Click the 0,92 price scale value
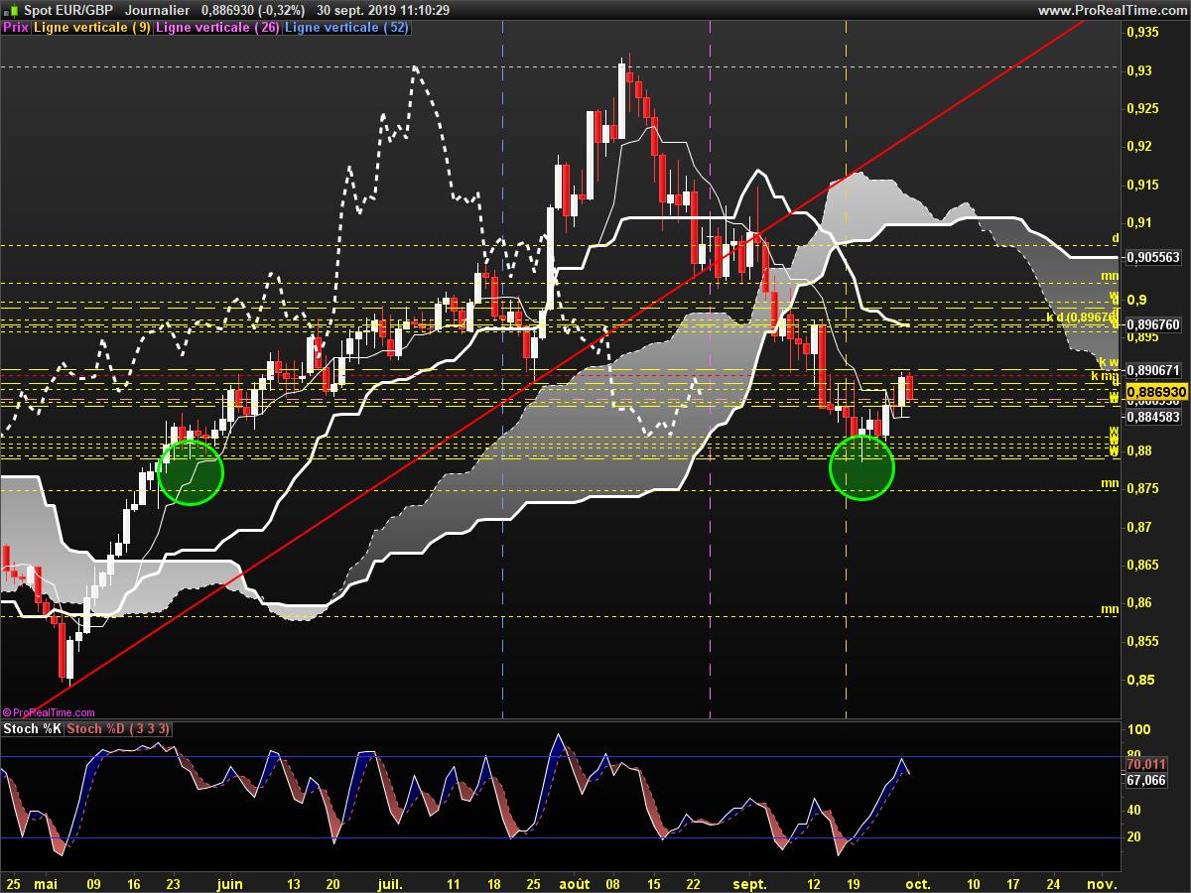This screenshot has height=893, width=1191. 1138,147
